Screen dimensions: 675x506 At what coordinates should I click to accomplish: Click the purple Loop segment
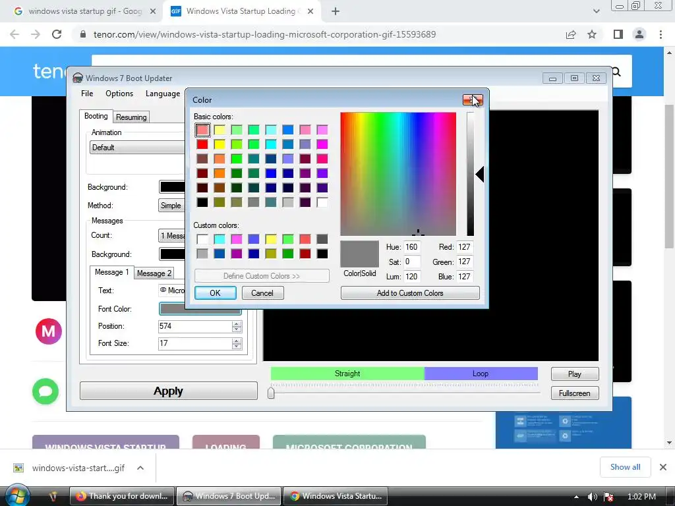coord(481,374)
